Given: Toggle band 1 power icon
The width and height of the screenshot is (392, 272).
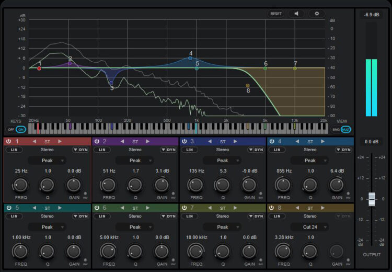Looking at the screenshot, I should point(9,141).
